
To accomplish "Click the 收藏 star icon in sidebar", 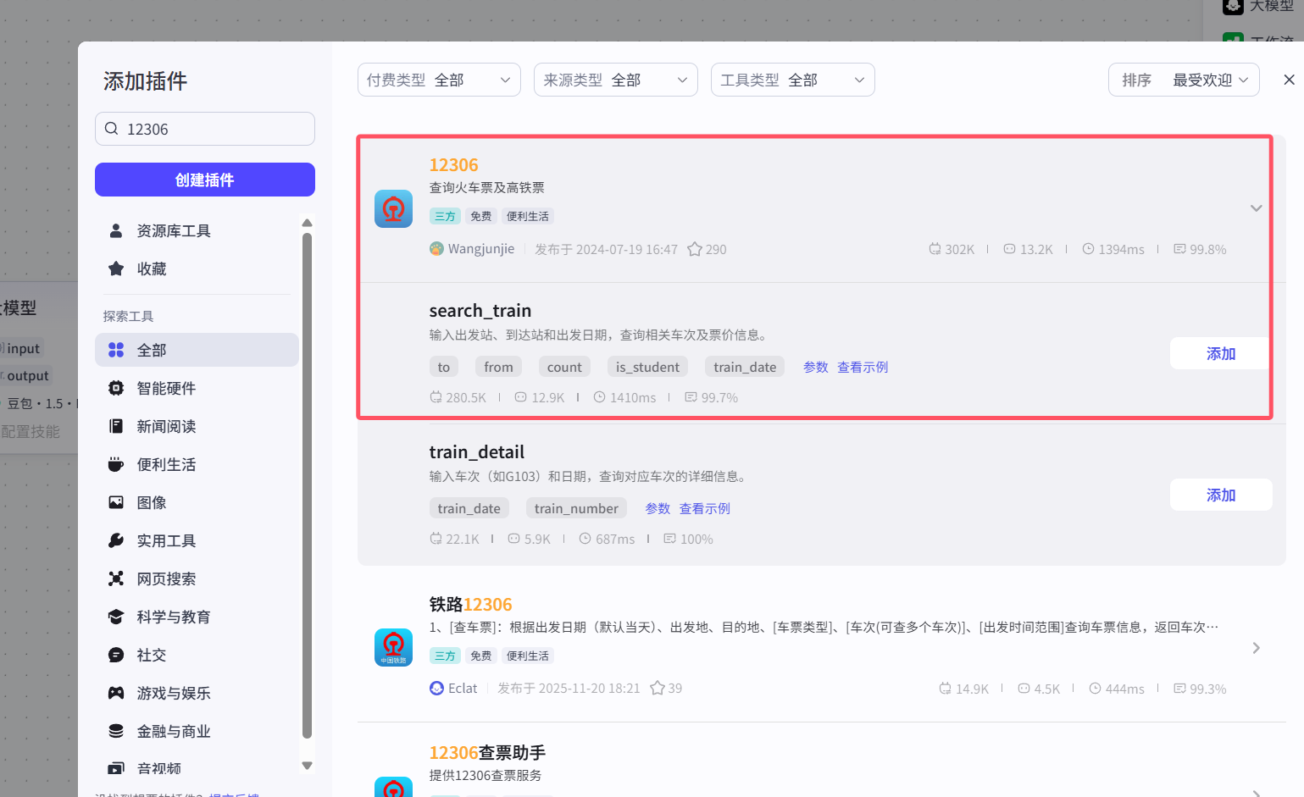I will coord(116,268).
